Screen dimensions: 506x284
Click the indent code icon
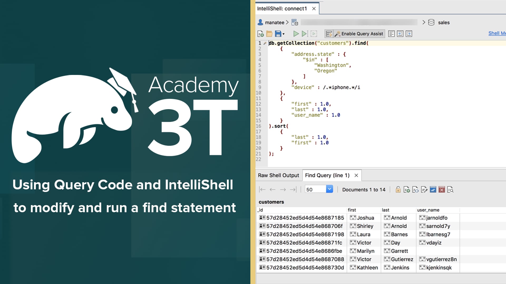point(400,34)
